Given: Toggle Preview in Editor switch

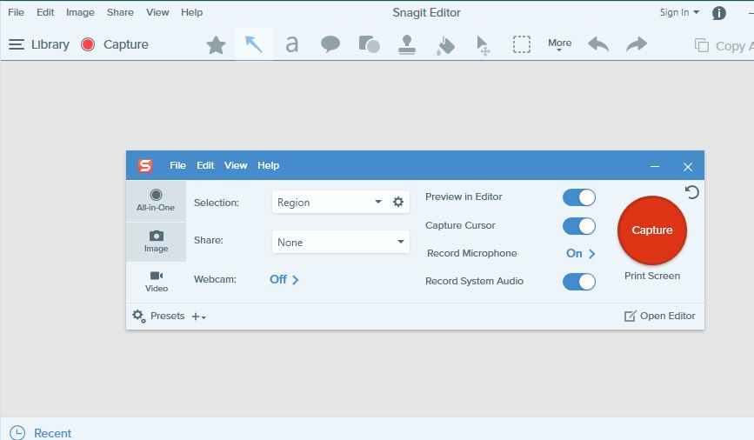Looking at the screenshot, I should click(x=578, y=197).
